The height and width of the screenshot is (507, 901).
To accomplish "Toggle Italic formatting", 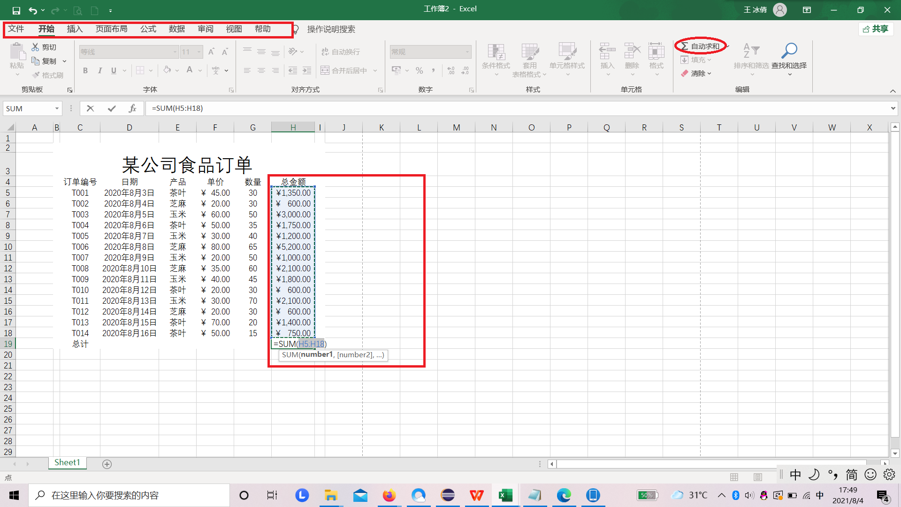I will coord(99,70).
